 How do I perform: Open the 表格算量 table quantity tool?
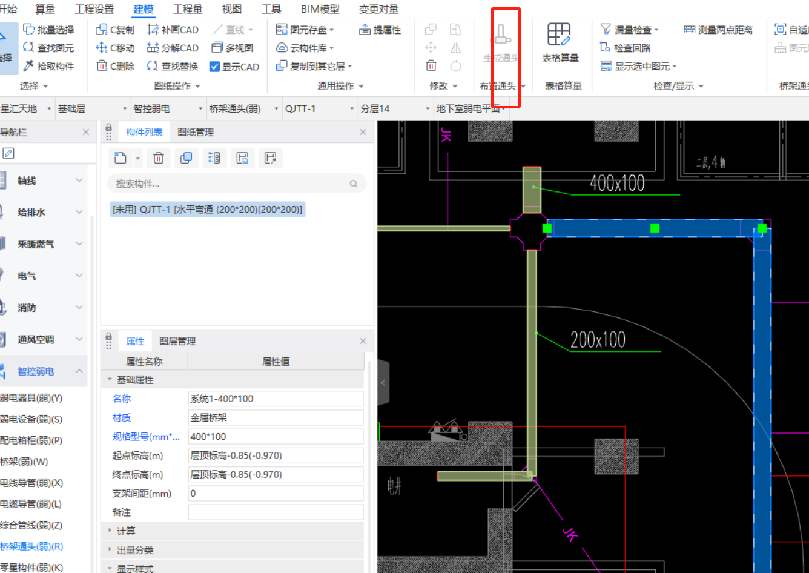click(560, 44)
